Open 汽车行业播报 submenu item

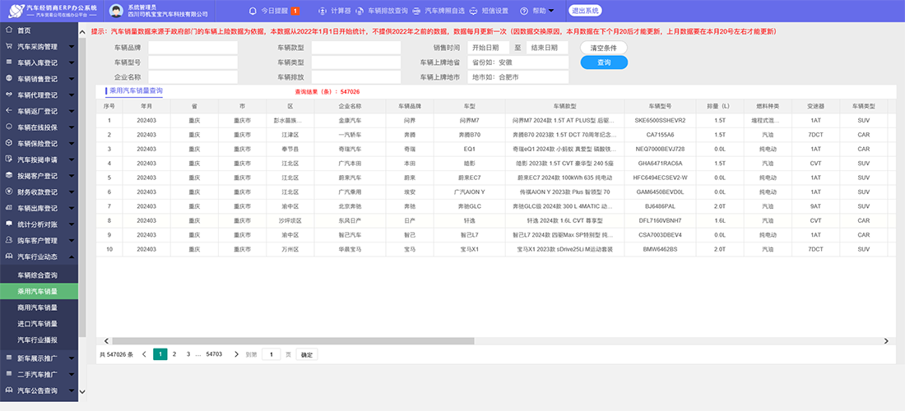point(39,340)
